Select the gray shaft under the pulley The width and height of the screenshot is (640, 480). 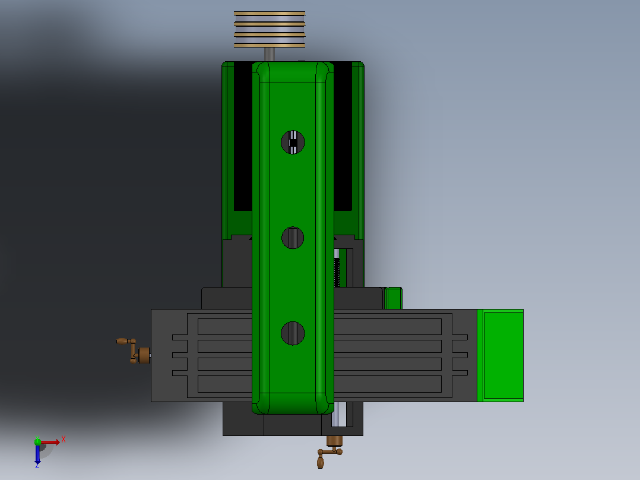click(x=270, y=54)
